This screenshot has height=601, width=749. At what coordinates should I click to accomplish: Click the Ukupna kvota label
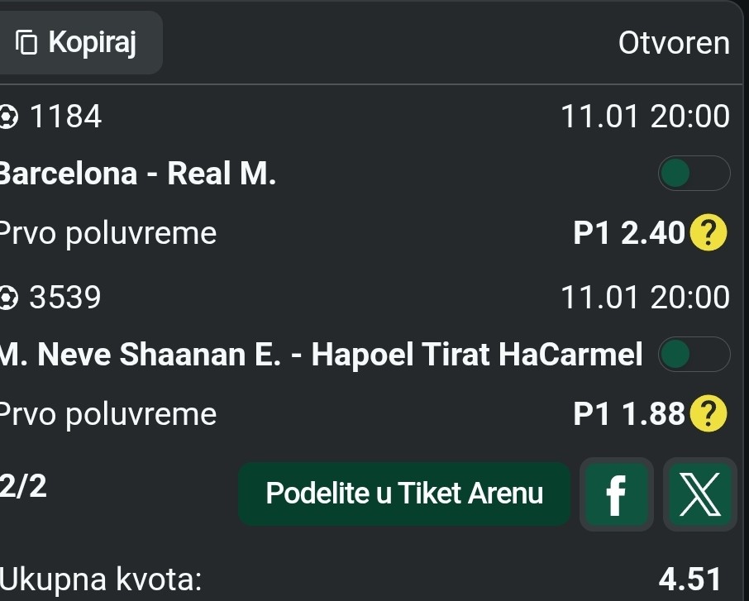click(x=101, y=579)
